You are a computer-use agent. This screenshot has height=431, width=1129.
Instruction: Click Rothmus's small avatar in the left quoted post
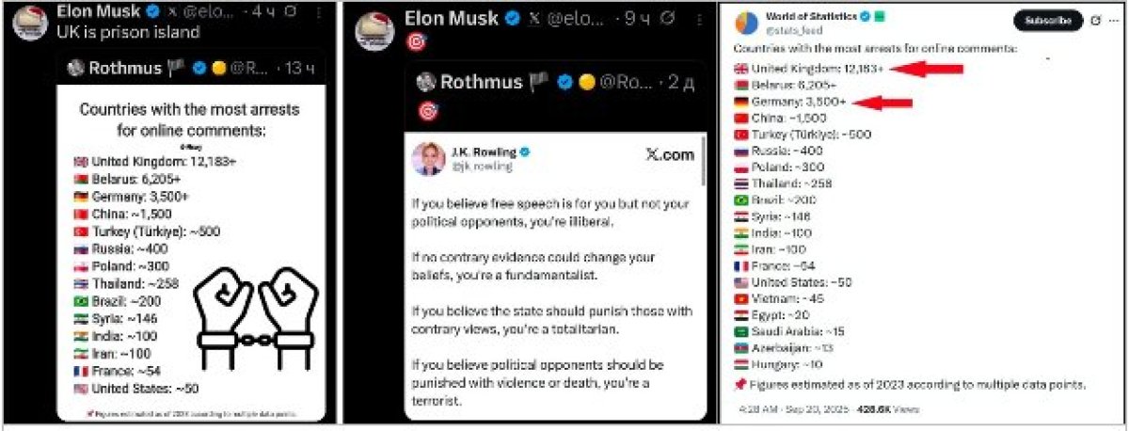(73, 68)
